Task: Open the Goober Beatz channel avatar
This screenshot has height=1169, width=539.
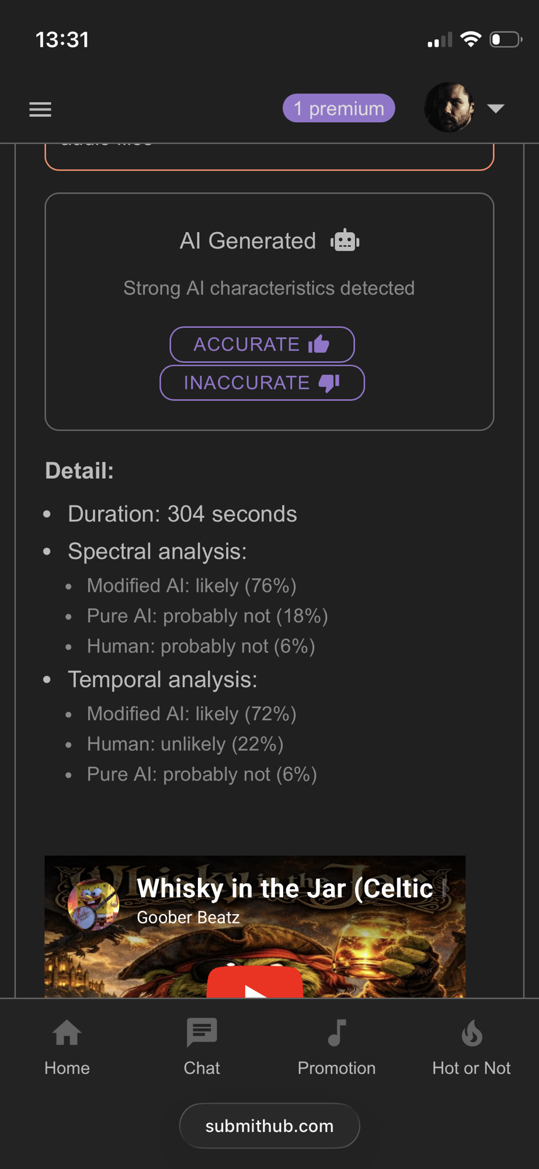Action: click(x=93, y=904)
